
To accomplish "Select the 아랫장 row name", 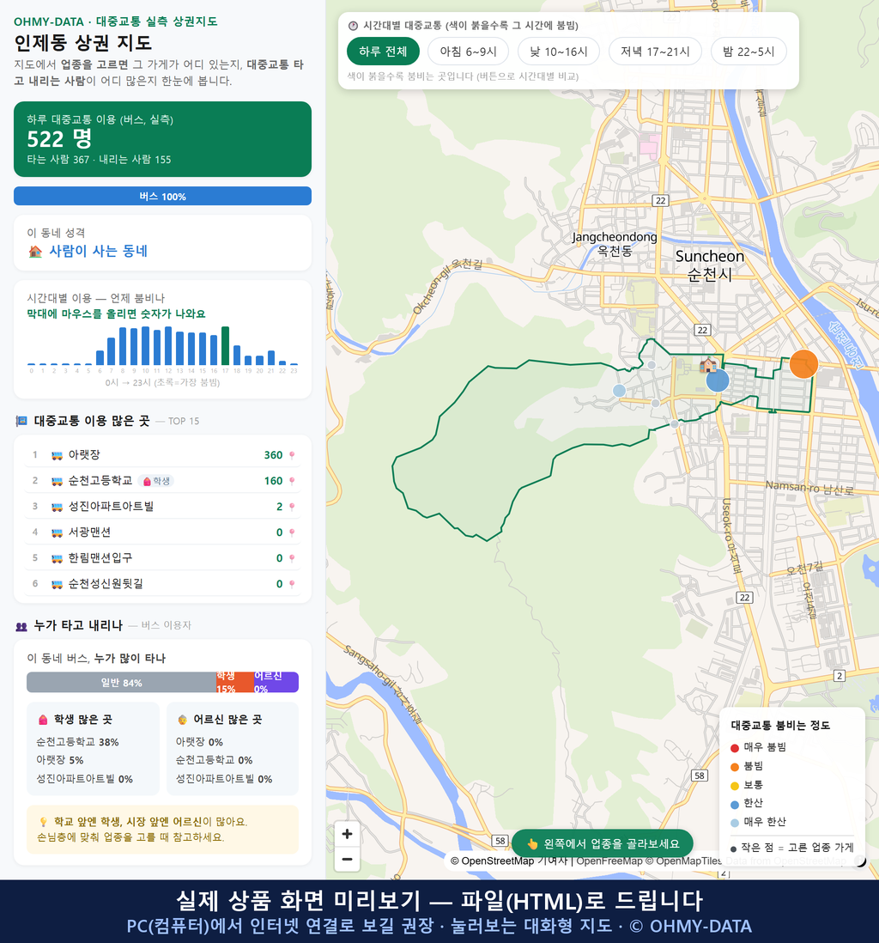I will (84, 455).
